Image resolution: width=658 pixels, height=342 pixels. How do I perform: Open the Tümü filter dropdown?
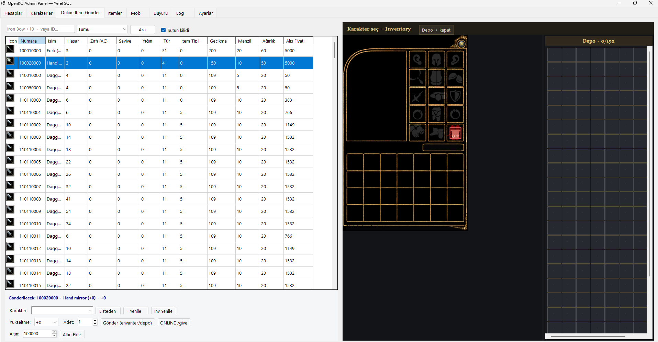pos(102,29)
